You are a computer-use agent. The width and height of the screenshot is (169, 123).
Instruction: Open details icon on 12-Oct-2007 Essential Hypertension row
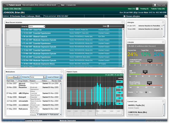[120, 33]
